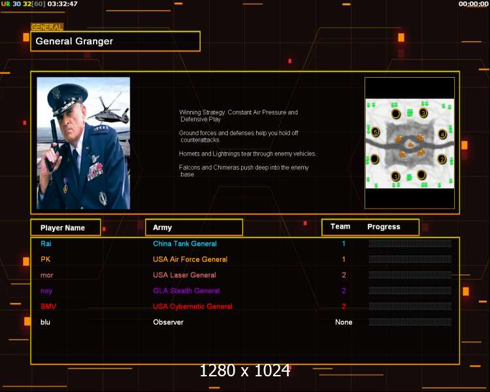The image size is (490, 392).
Task: Click blu's loading progress bar
Action: pyautogui.click(x=410, y=322)
